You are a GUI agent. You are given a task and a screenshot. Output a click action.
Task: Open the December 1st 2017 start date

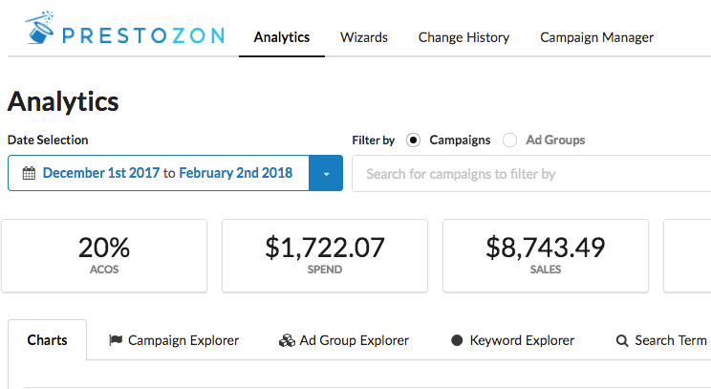coord(101,174)
